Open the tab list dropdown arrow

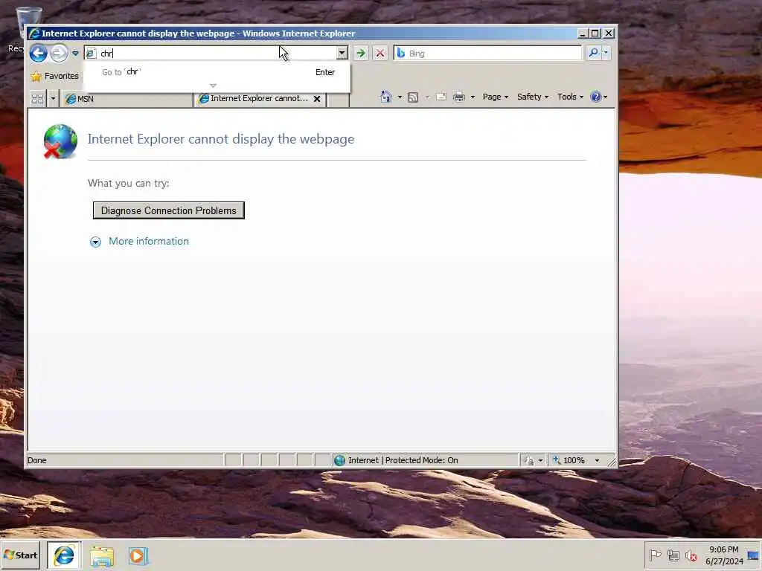(x=53, y=99)
